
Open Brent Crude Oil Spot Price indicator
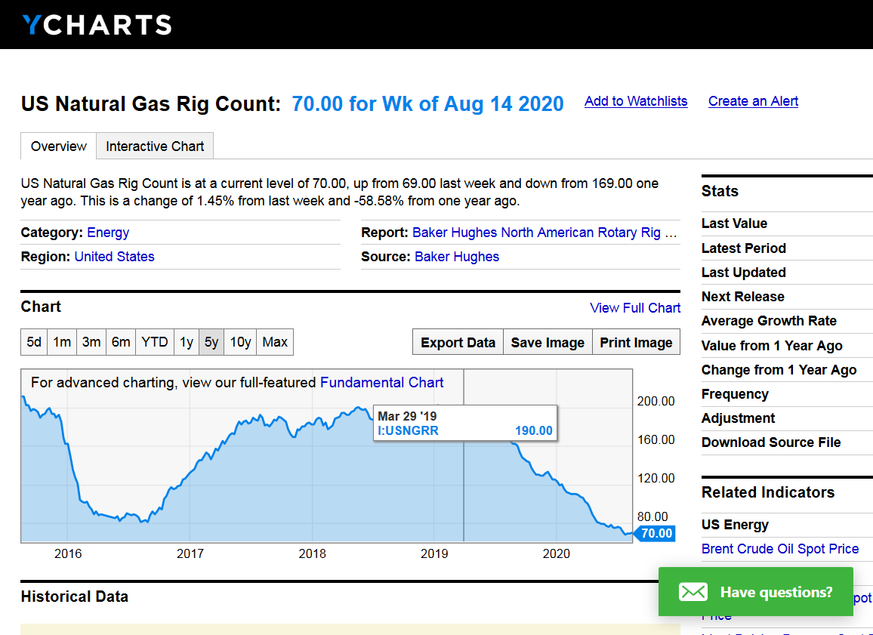coord(780,549)
